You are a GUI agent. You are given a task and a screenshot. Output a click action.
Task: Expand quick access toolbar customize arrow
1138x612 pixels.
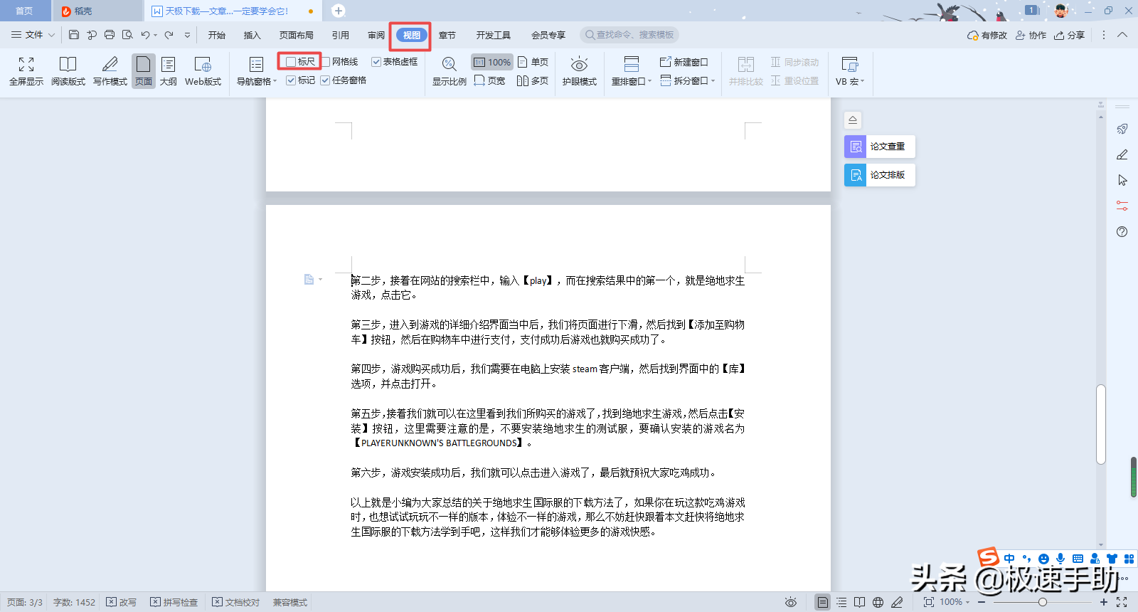[x=187, y=35]
